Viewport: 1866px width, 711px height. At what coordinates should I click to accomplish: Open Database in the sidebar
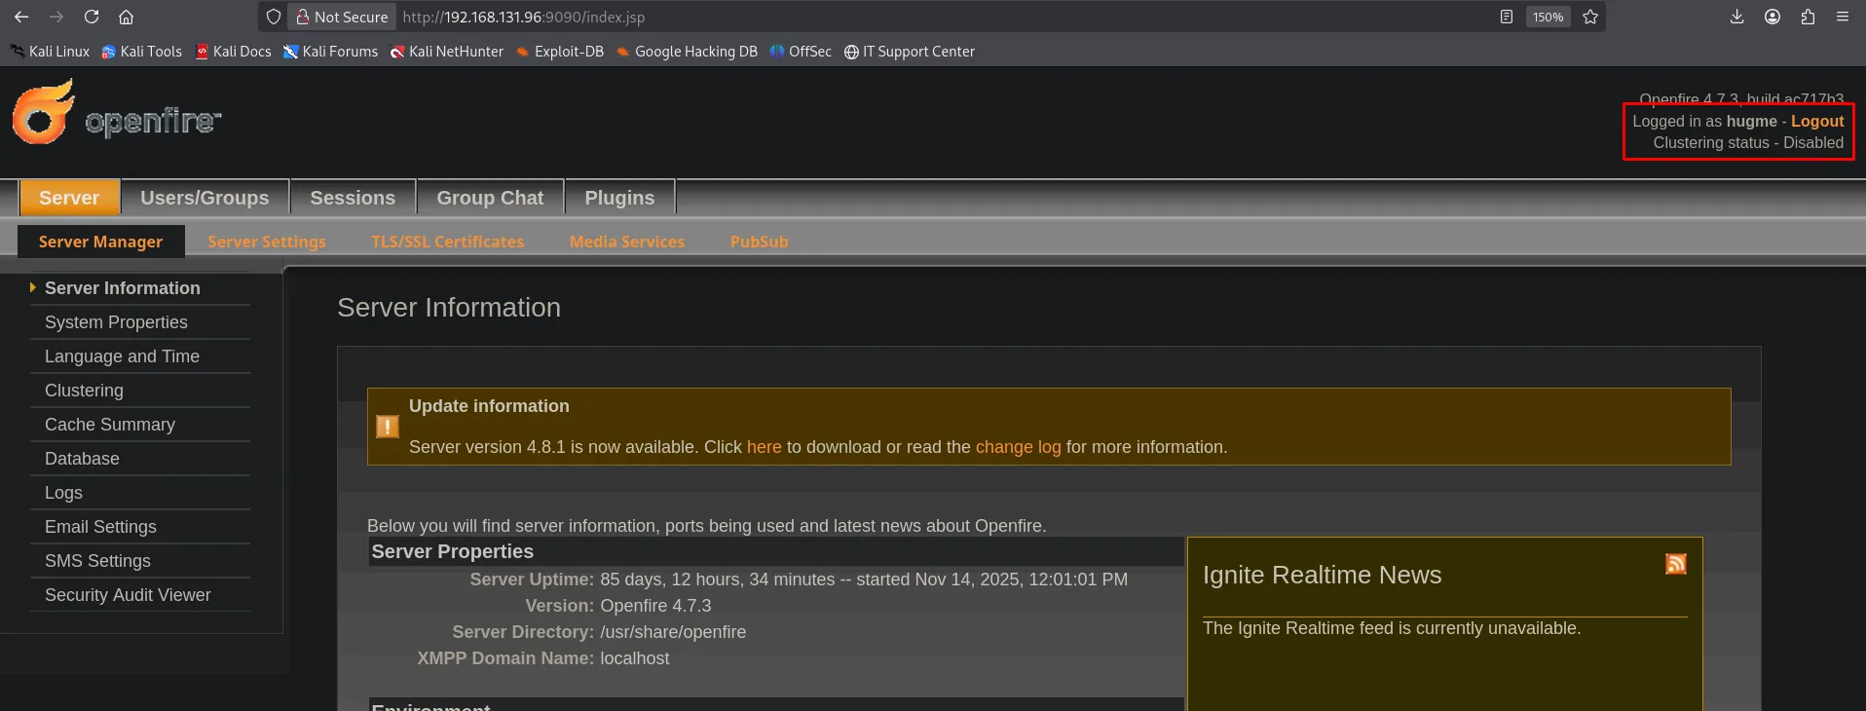tap(82, 459)
